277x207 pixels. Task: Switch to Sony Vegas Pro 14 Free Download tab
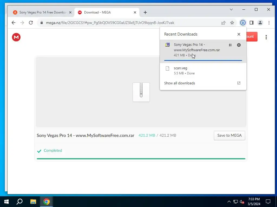pos(42,12)
